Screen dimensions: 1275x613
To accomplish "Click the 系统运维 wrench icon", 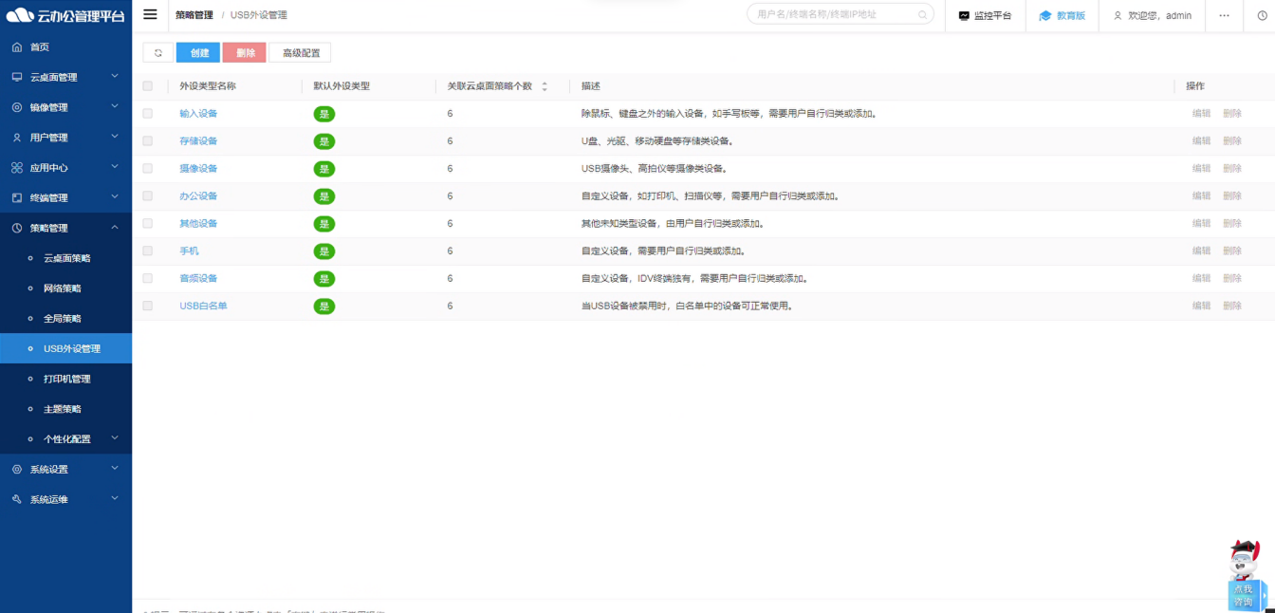I will click(x=17, y=499).
